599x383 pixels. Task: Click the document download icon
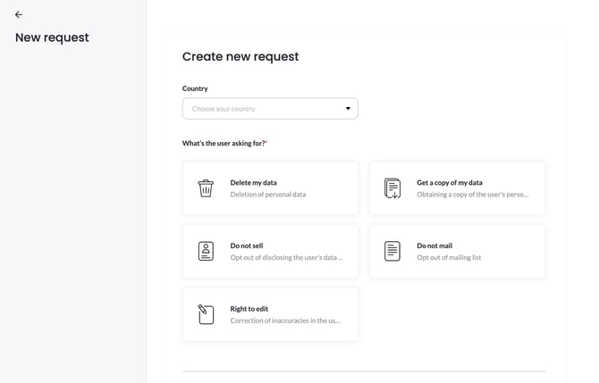pyautogui.click(x=392, y=188)
